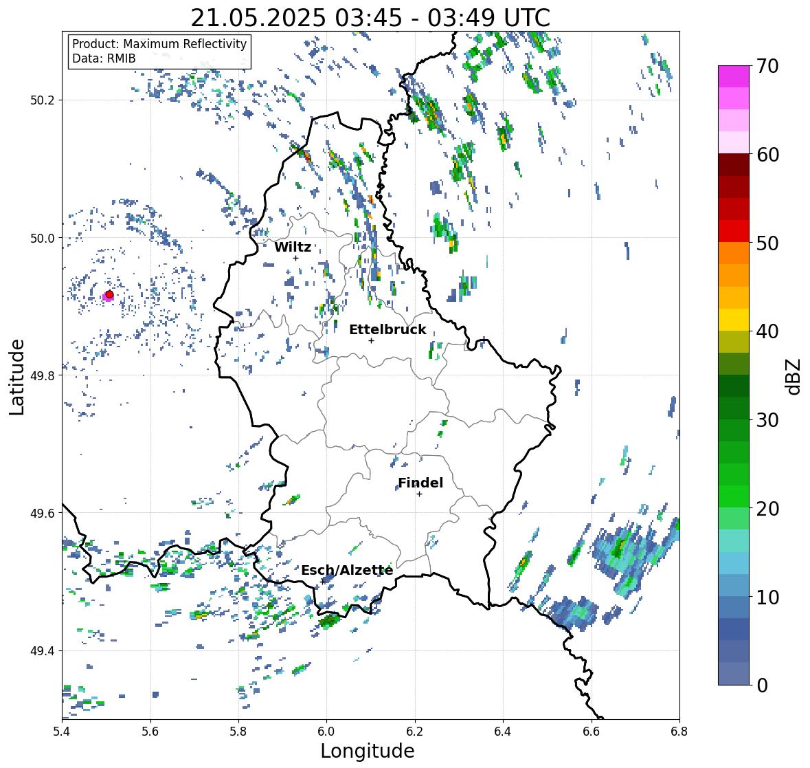
Task: Click the Wiltz city label
Action: 293,247
